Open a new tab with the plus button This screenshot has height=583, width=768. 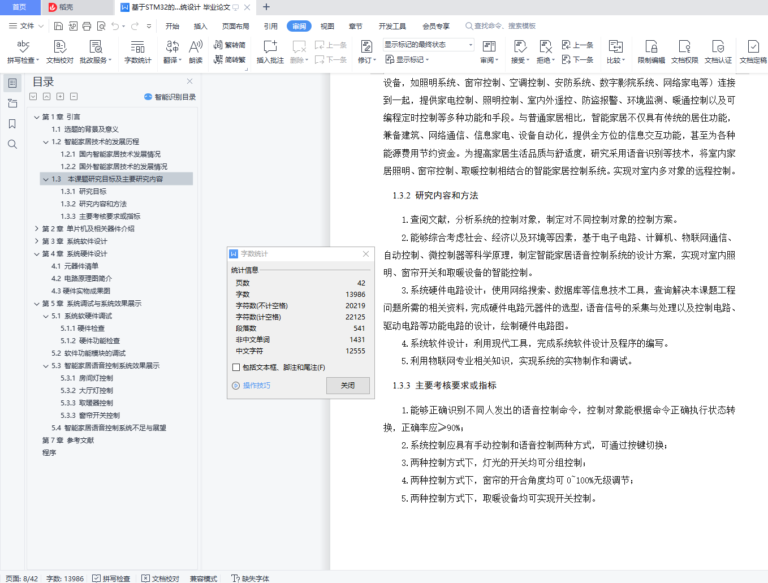[266, 7]
